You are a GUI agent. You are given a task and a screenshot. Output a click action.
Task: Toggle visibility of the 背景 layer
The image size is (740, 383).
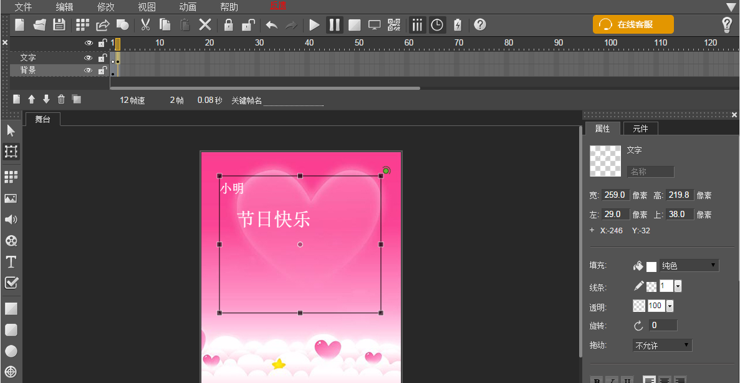(x=89, y=70)
